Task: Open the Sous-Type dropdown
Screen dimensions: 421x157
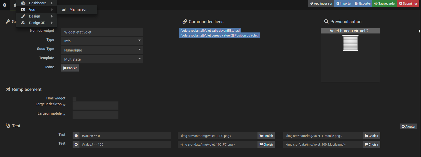Action: (102, 50)
